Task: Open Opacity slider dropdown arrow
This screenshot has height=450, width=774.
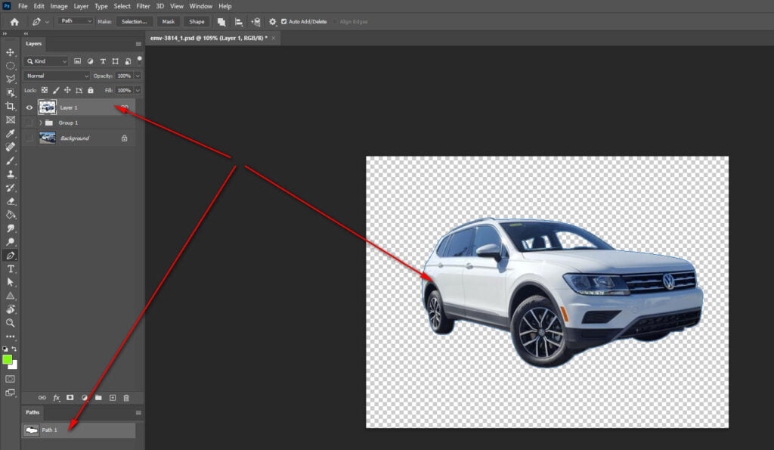Action: point(138,76)
